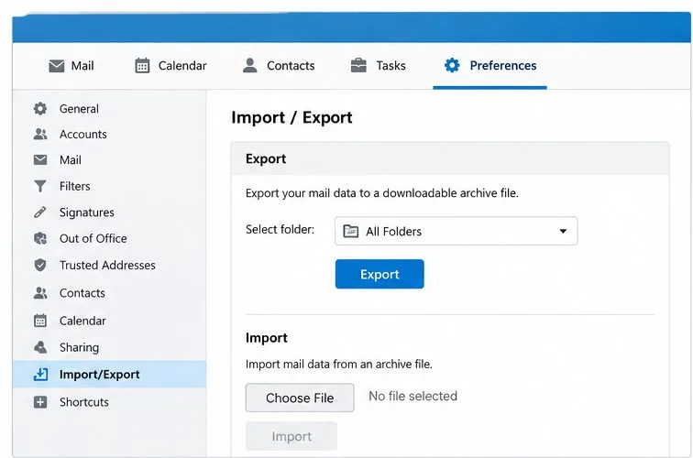
Task: Open Signatures preferences
Action: [x=109, y=213]
